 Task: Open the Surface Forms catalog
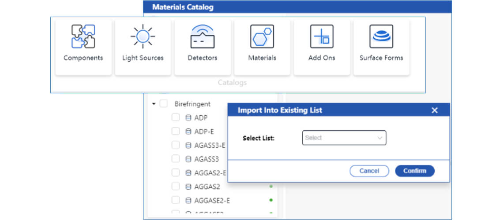(381, 47)
